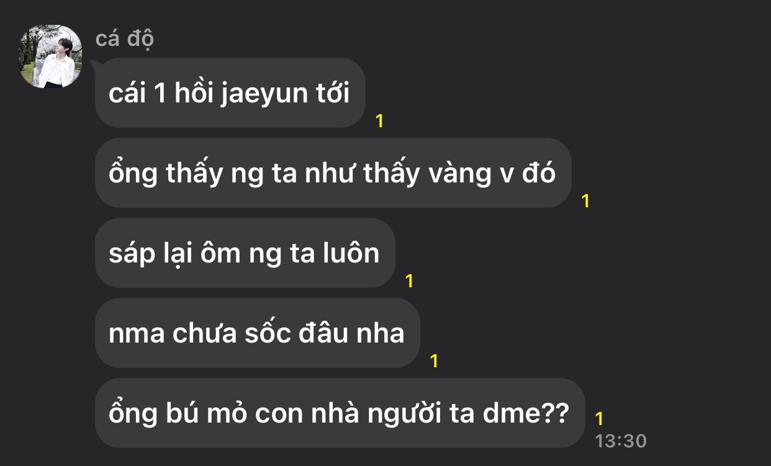Click the 13:30 timestamp

click(621, 441)
